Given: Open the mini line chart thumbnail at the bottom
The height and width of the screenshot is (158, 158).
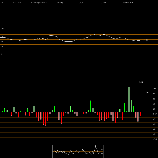Looking at the screenshot, I should coord(78,151).
